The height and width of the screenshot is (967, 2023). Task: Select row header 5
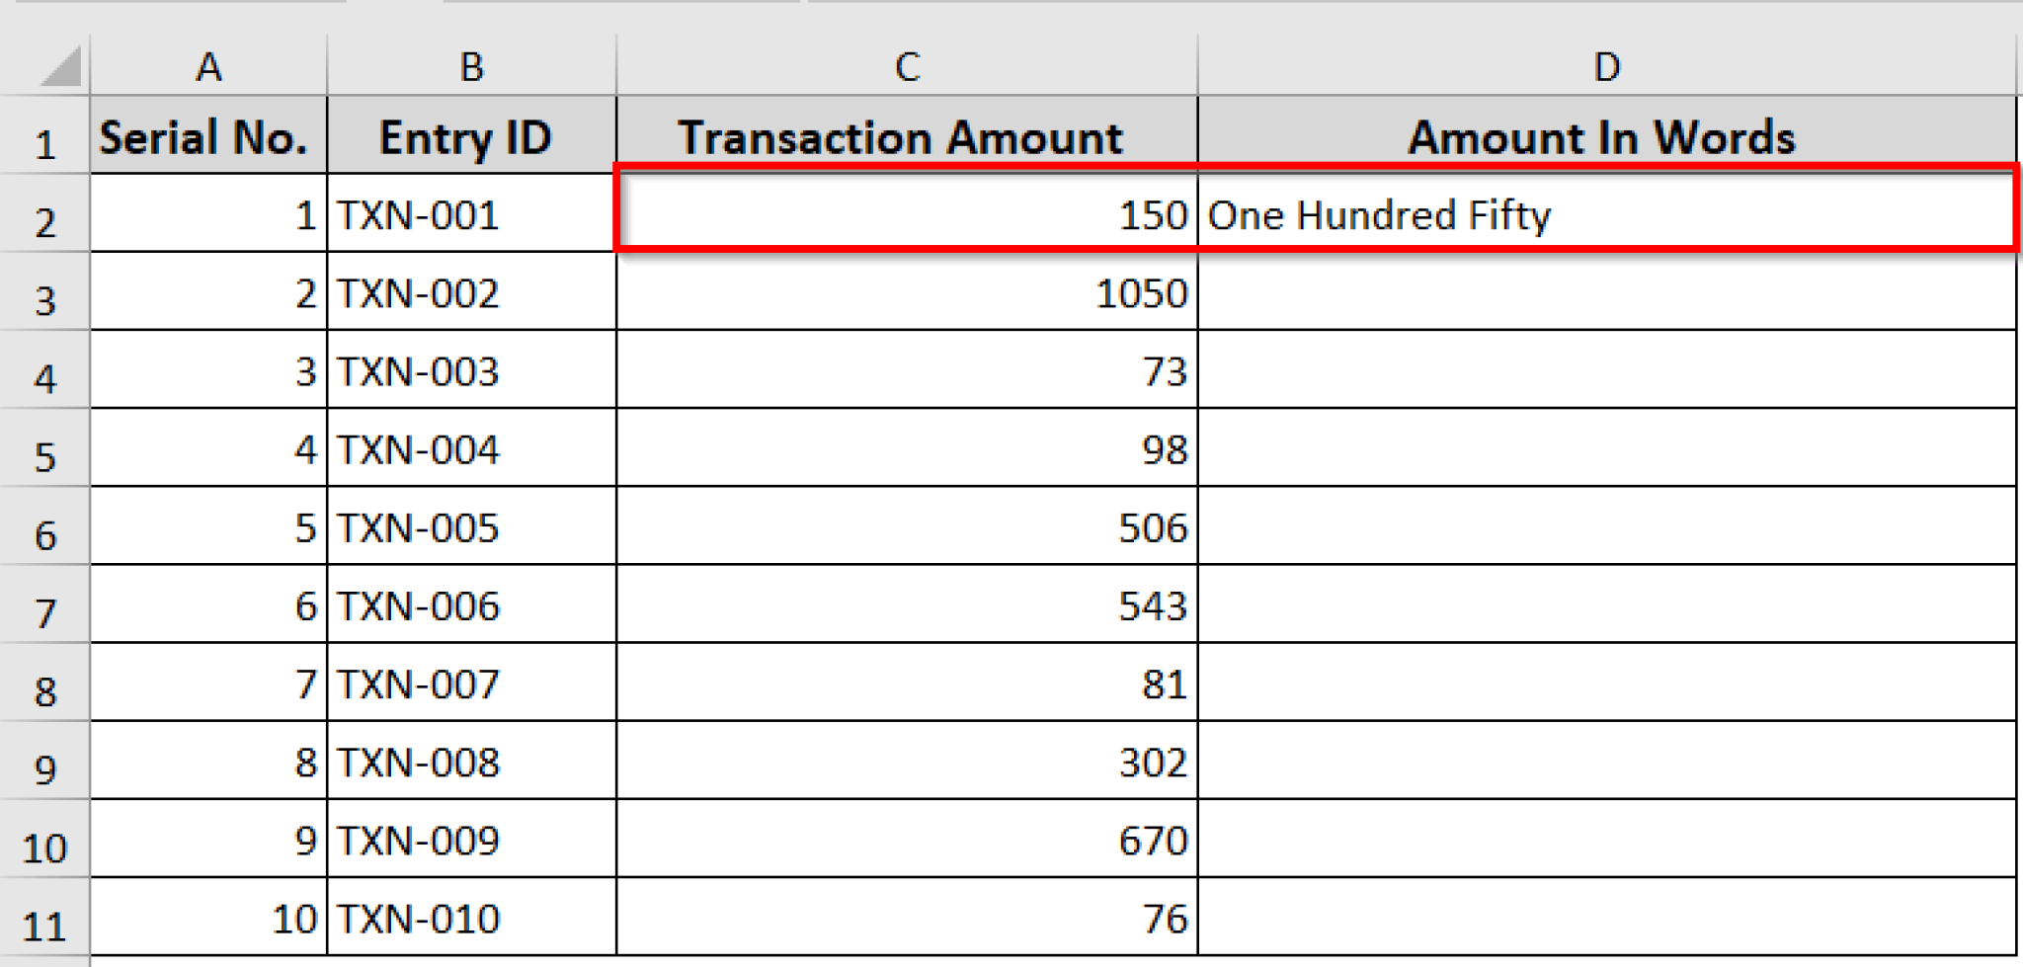tap(44, 450)
